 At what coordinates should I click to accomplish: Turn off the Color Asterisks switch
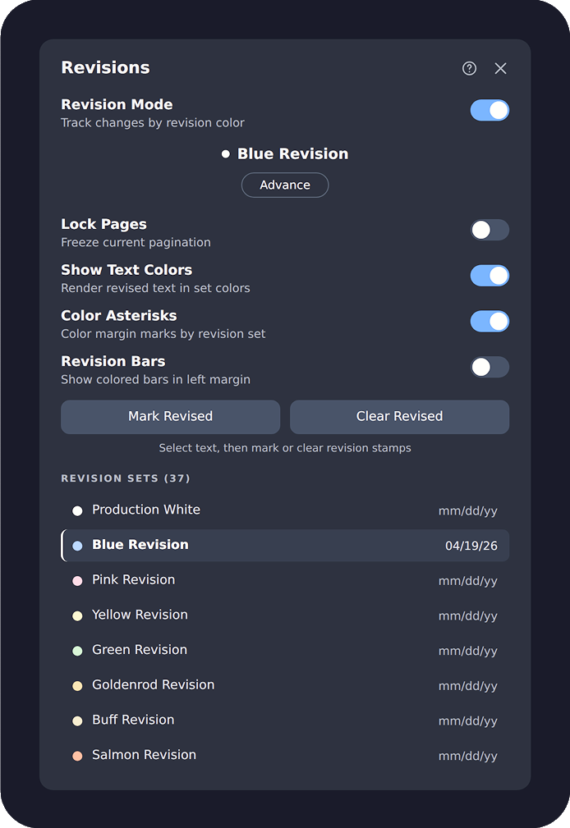coord(490,321)
